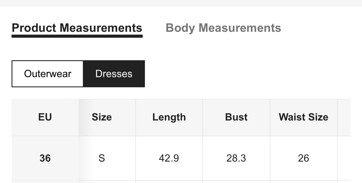Viewport: 362px width, 183px height.
Task: Switch to the Product Measurements tab
Action: (x=77, y=28)
